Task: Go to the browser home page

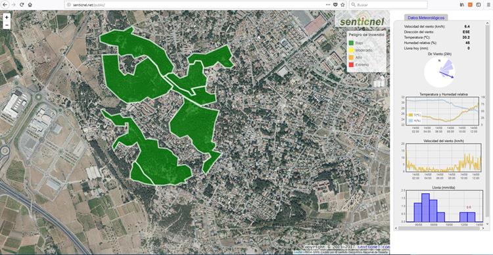Action: (x=30, y=5)
